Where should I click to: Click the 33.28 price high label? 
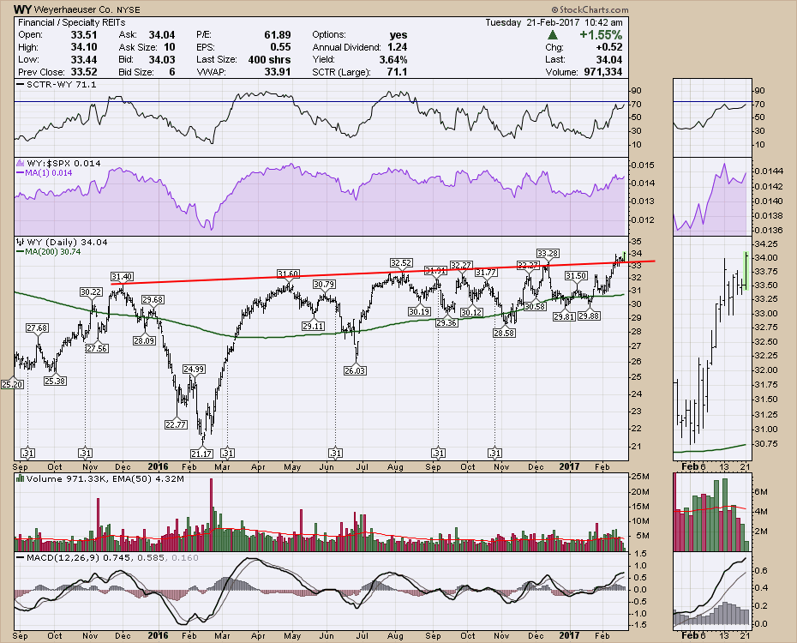pos(548,253)
